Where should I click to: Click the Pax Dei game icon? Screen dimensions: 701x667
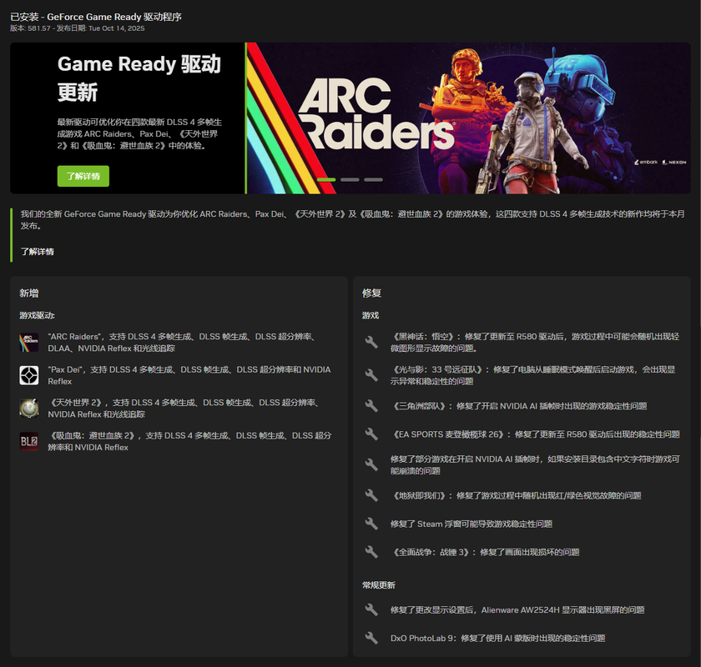tap(29, 375)
